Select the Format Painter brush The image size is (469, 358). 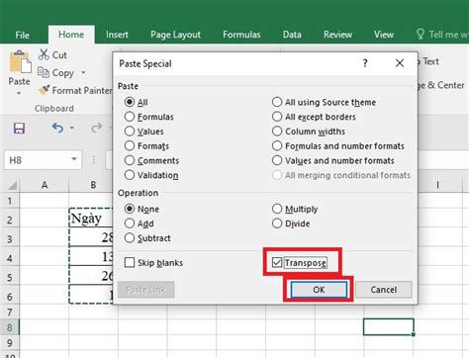point(44,90)
